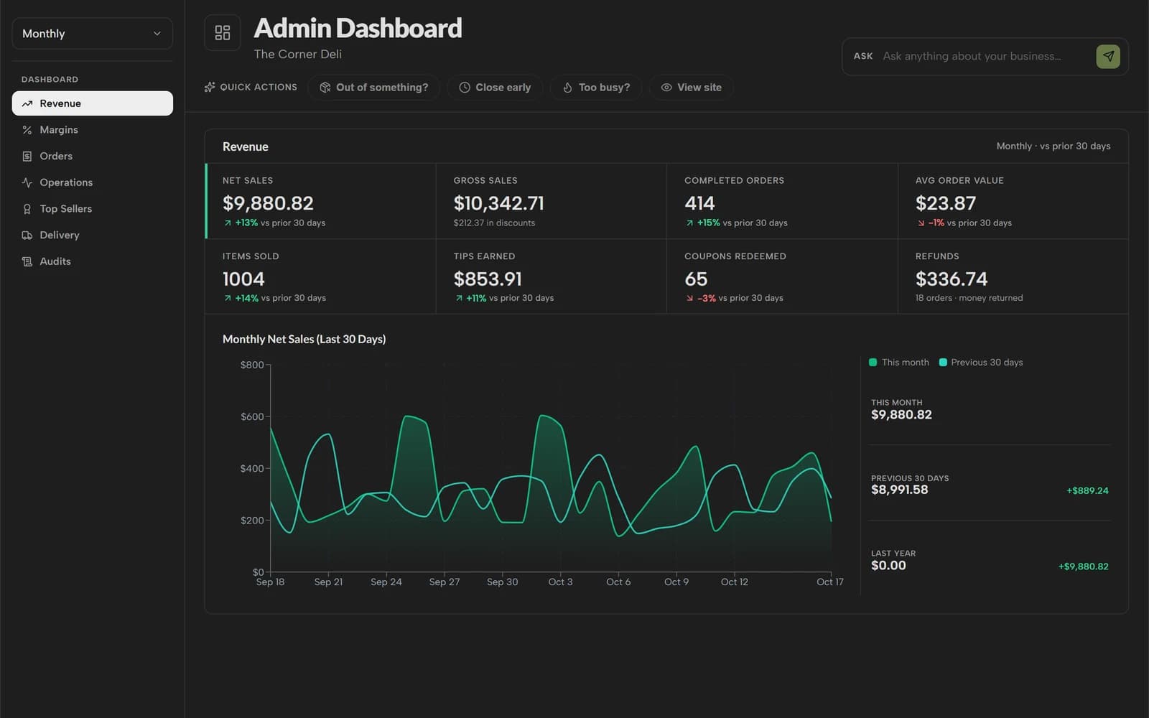Send the question with the paper plane icon

click(1108, 56)
